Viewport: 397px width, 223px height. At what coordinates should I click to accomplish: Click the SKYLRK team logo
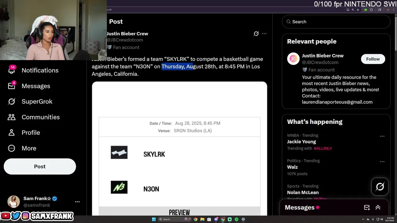(x=119, y=152)
